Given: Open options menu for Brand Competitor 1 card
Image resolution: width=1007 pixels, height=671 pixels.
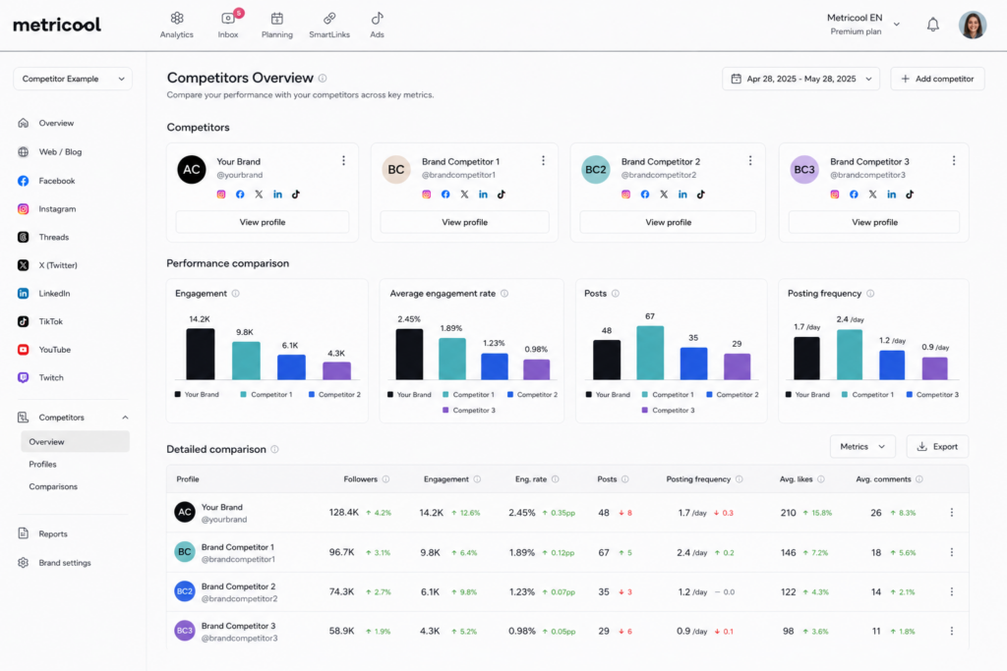Looking at the screenshot, I should 543,160.
